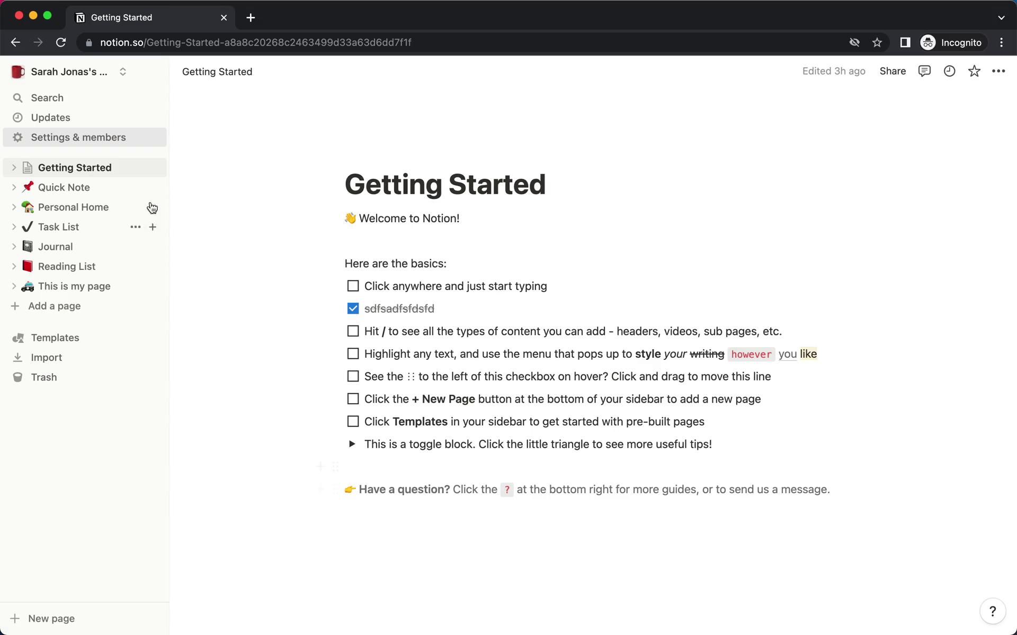The image size is (1017, 635).
Task: Open Templates from the sidebar
Action: pyautogui.click(x=55, y=338)
